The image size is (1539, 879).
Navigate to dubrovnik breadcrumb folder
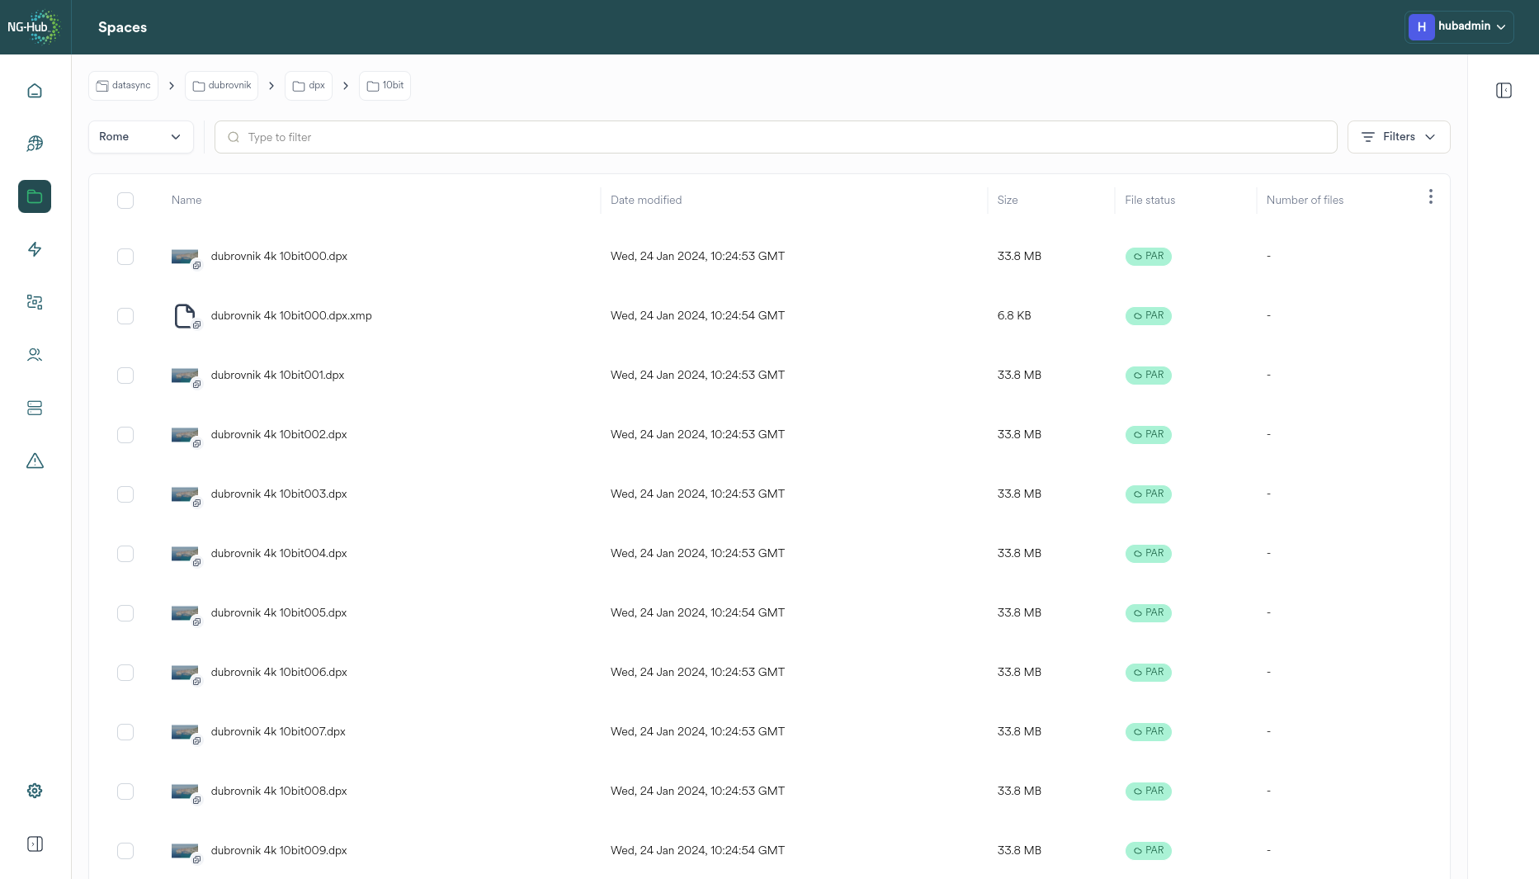tap(222, 86)
